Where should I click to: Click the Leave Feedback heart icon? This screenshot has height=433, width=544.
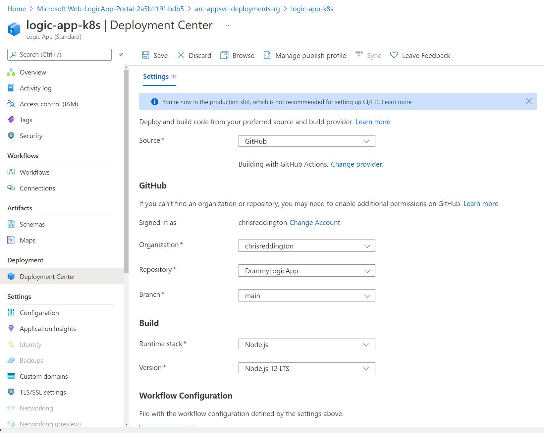point(394,55)
